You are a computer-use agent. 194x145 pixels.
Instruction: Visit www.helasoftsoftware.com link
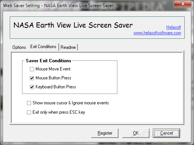[157, 33]
